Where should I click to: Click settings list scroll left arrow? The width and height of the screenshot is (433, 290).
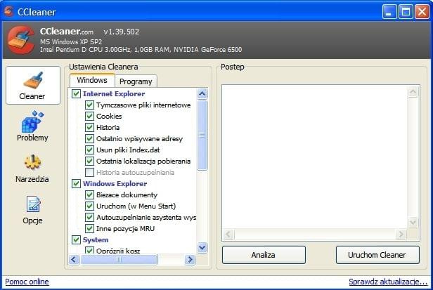click(x=74, y=259)
